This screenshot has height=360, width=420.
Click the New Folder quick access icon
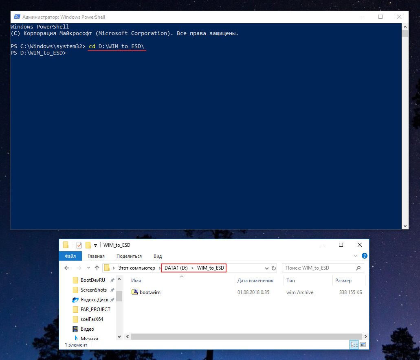(88, 245)
